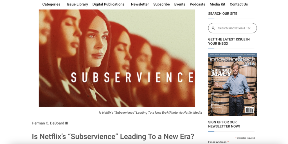
Task: Go to the Newsletter page
Action: pos(140,4)
